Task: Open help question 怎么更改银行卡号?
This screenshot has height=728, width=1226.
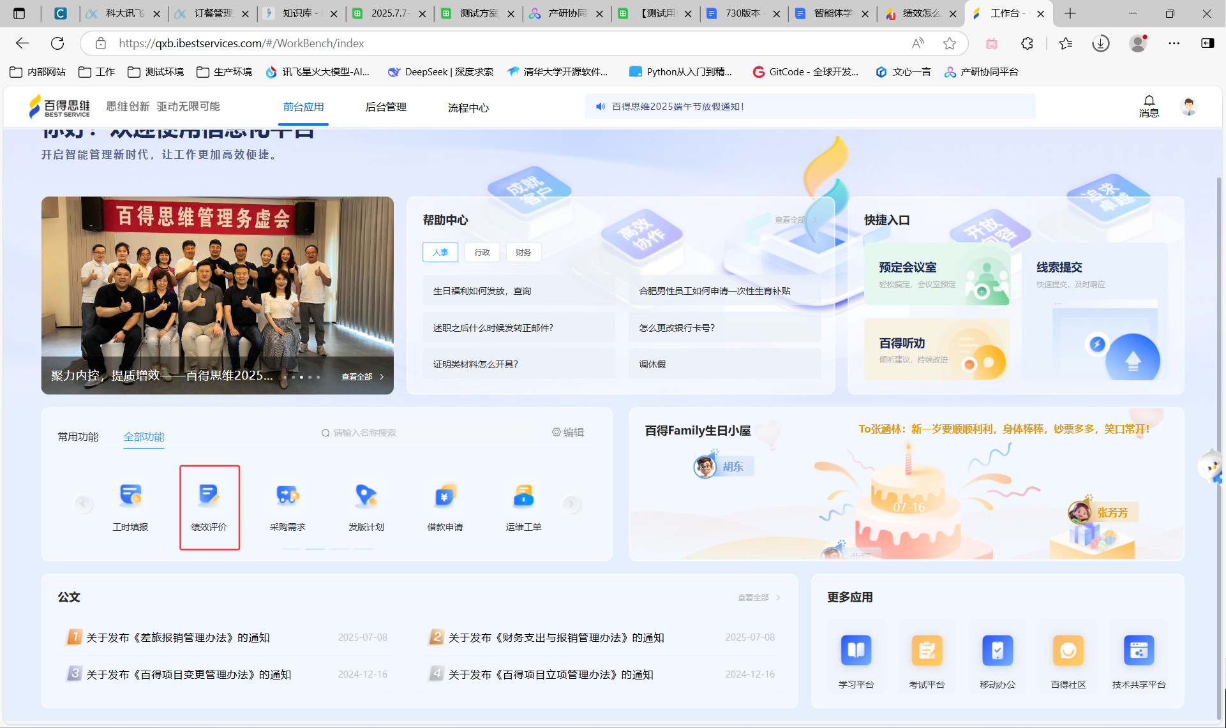Action: tap(724, 328)
